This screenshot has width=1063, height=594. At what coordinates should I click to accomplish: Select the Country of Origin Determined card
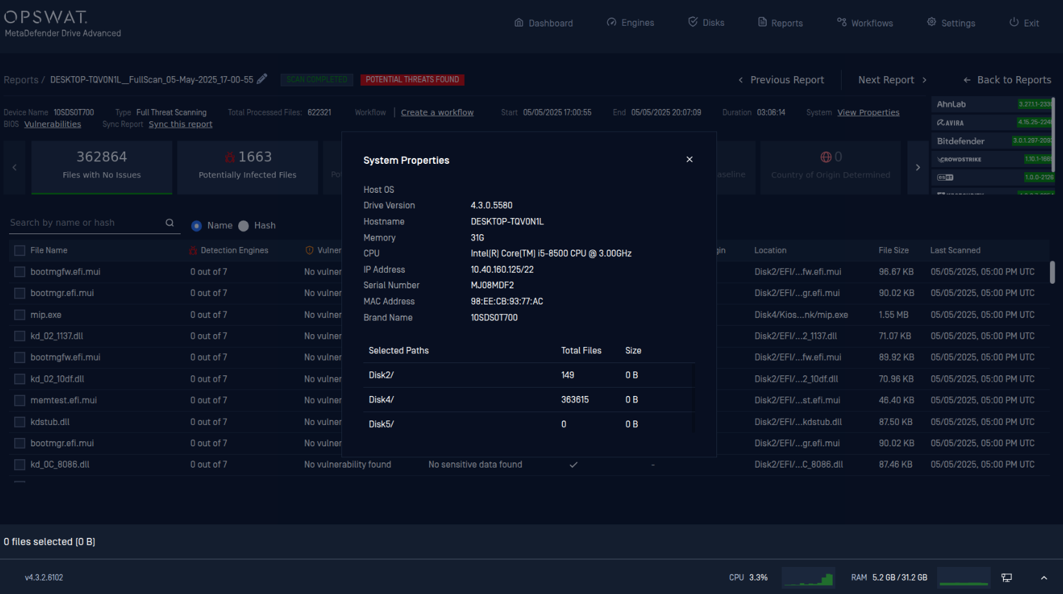pos(831,167)
